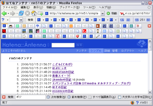Open the ツール menu
Image resolution: width=153 pixels, height=106 pixels.
tap(89, 7)
